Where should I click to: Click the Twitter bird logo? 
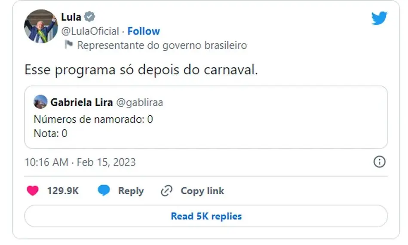tap(379, 18)
